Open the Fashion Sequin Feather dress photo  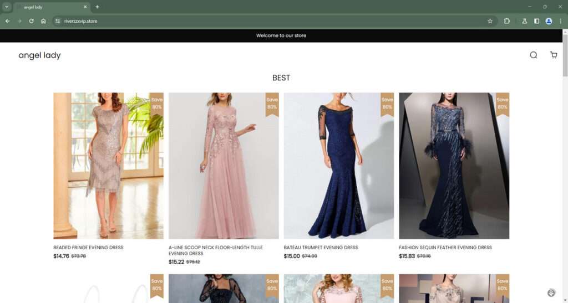[454, 166]
